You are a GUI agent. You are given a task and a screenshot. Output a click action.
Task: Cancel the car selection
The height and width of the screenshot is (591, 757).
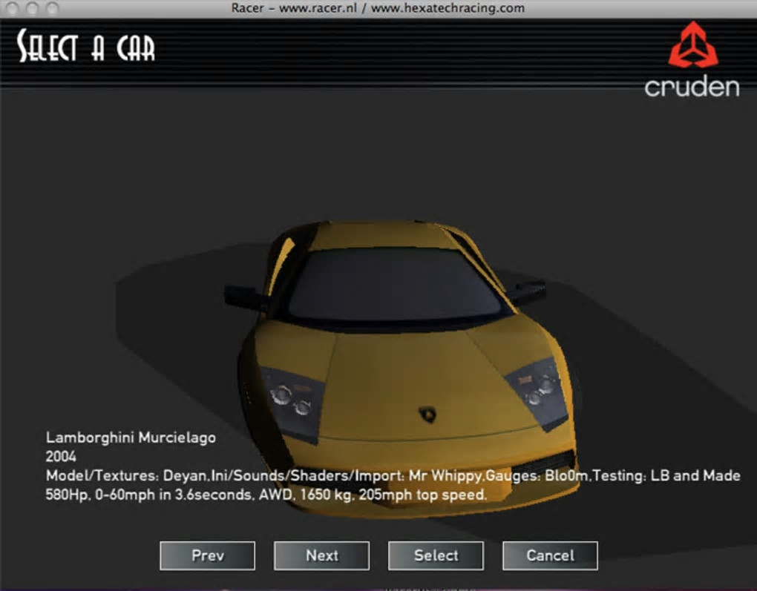coord(550,555)
